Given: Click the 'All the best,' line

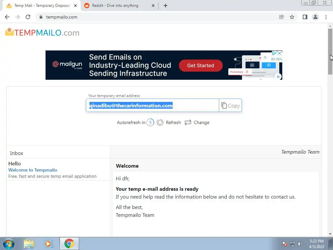Looking at the screenshot, I should click(x=129, y=207).
